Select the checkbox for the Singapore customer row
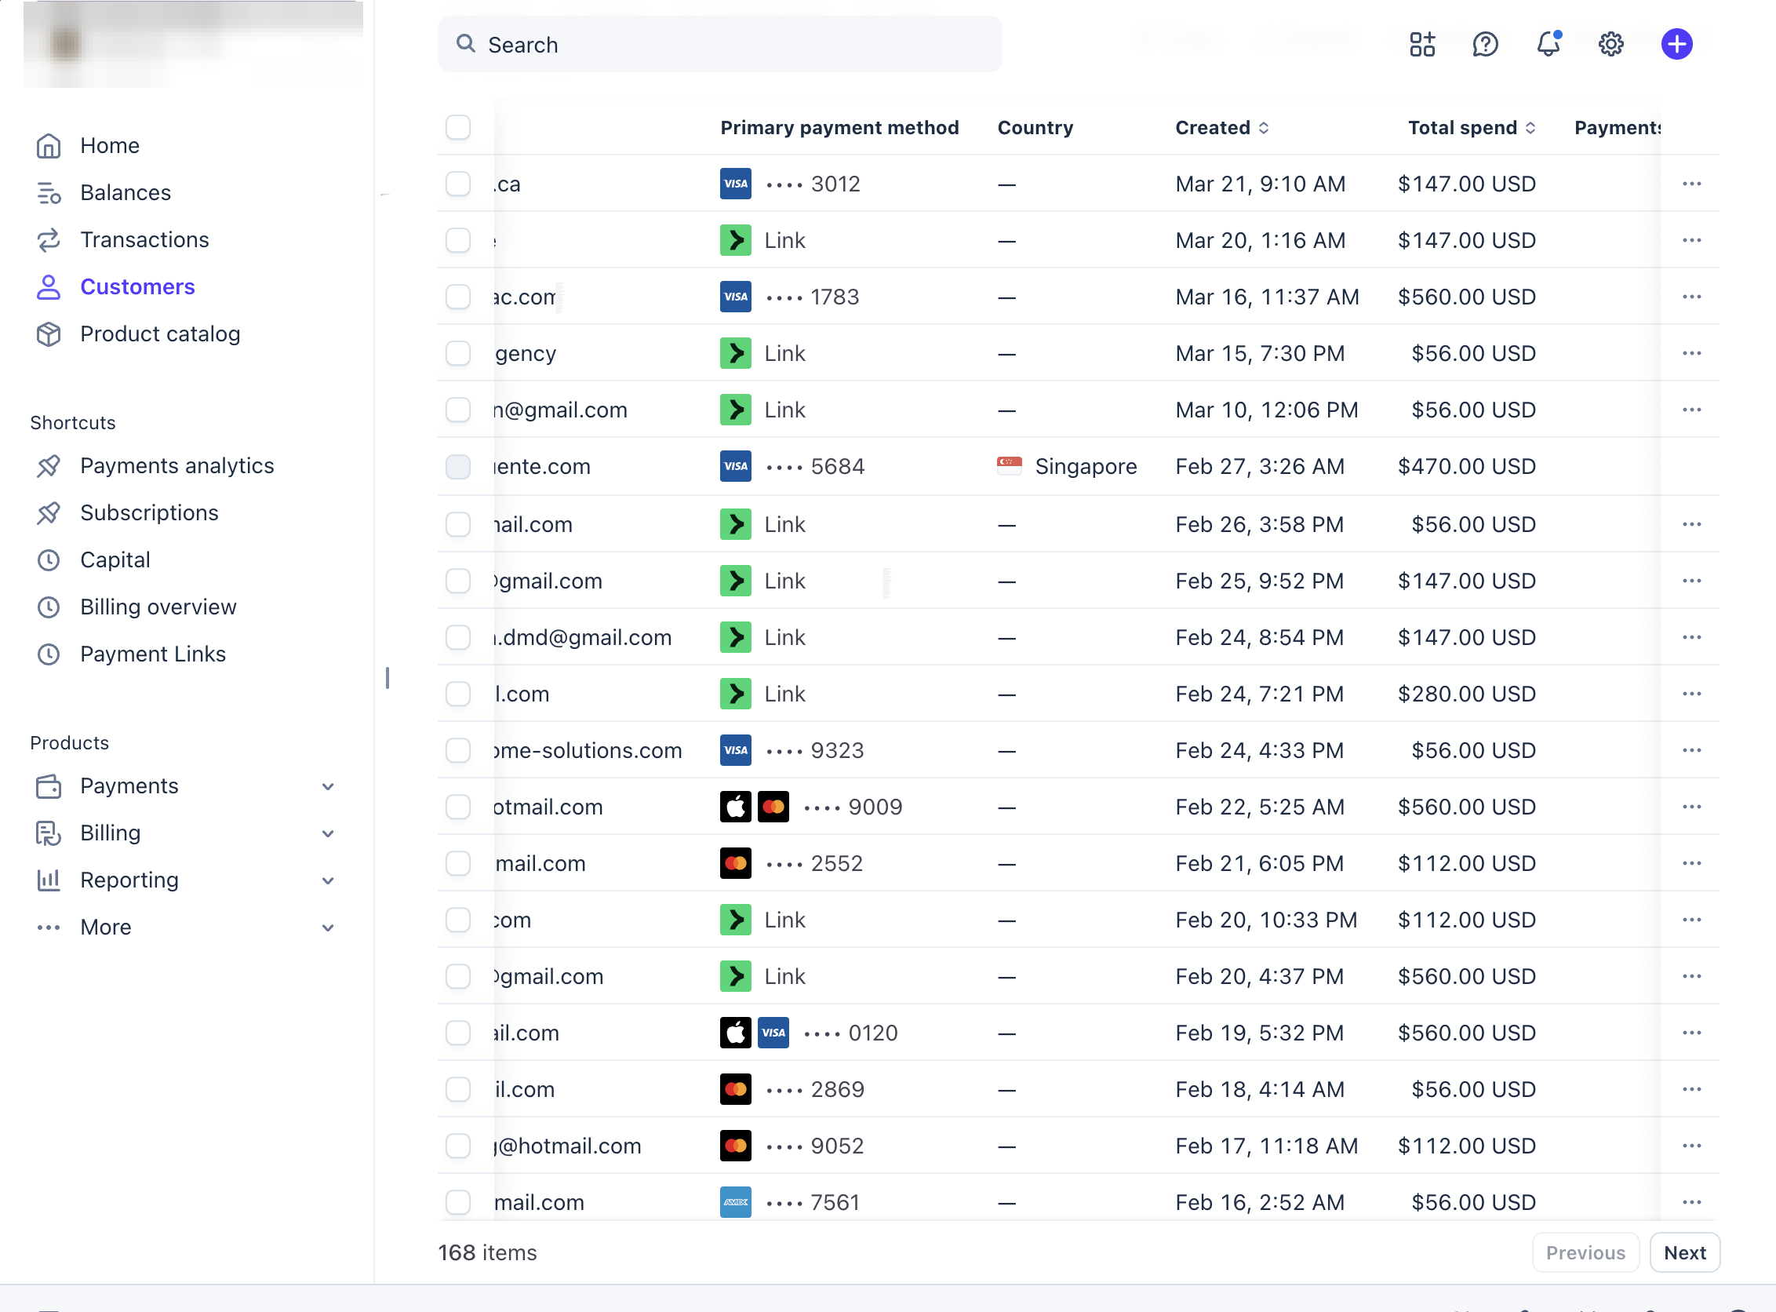 [458, 467]
